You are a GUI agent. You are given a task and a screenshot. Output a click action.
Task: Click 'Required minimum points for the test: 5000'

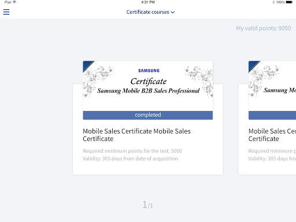click(132, 151)
